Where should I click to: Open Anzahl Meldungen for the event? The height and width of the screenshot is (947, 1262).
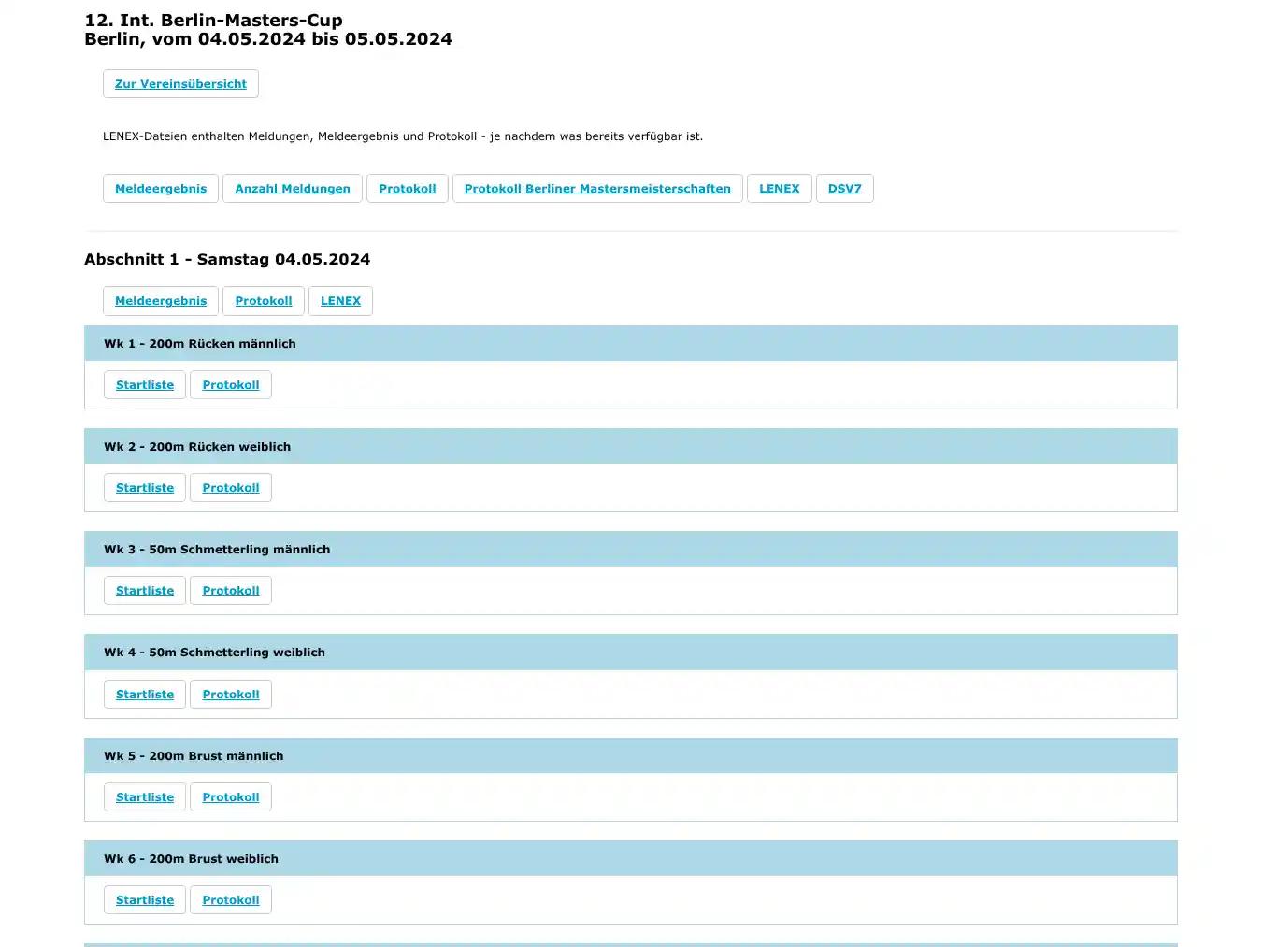point(292,188)
